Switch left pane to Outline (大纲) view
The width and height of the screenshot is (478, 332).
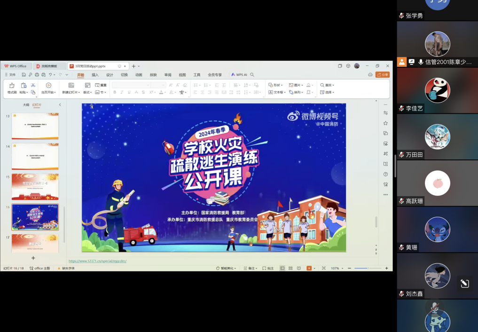(26, 105)
